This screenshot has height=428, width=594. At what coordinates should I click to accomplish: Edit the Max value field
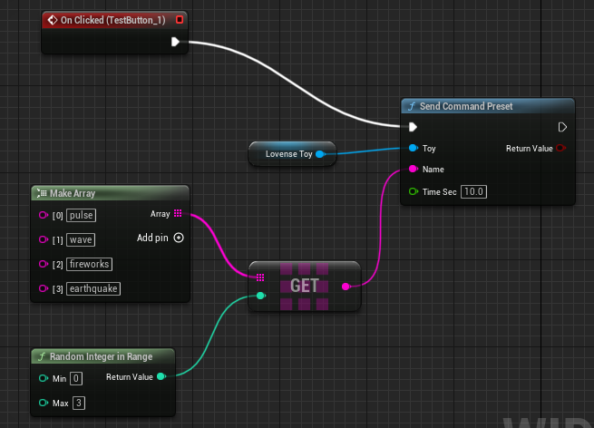[79, 402]
